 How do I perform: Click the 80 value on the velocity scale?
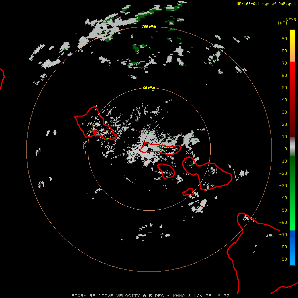tap(284, 51)
